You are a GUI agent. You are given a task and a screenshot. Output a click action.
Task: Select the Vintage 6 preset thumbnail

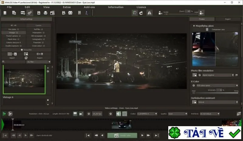click(24, 79)
